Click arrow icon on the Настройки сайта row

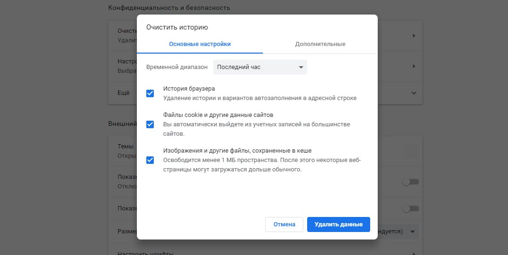(414, 66)
